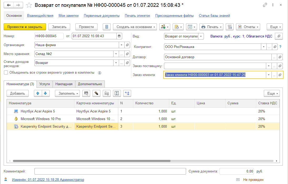Open the Создать на основании dropdown
The height and width of the screenshot is (184, 288).
(x=135, y=27)
